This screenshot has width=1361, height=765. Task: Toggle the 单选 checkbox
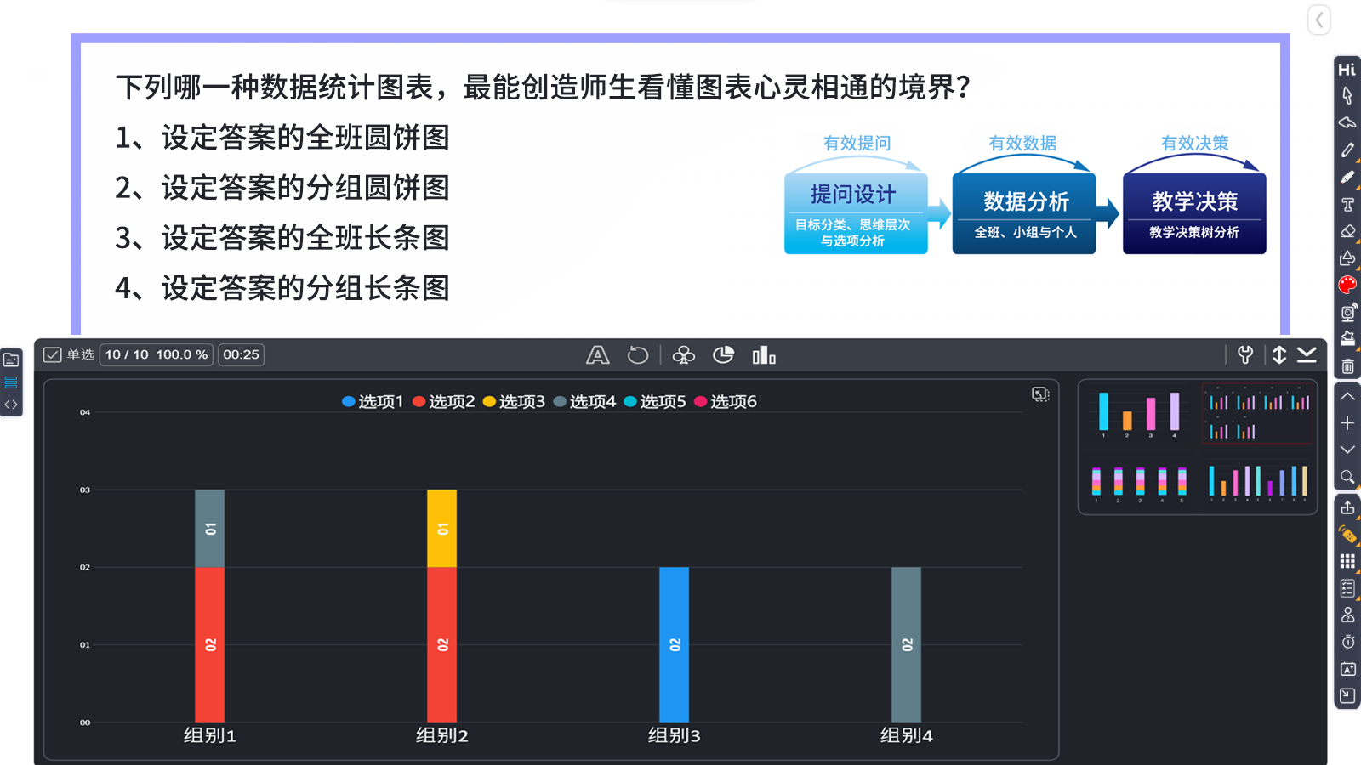52,354
